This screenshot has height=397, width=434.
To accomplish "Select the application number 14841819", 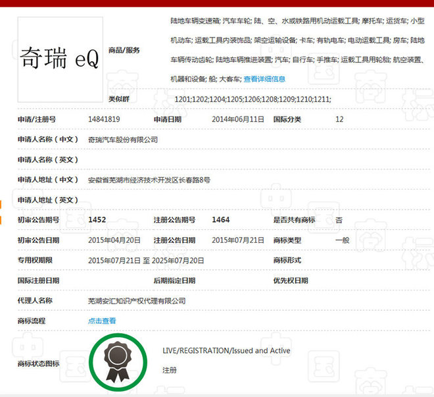I will (104, 119).
